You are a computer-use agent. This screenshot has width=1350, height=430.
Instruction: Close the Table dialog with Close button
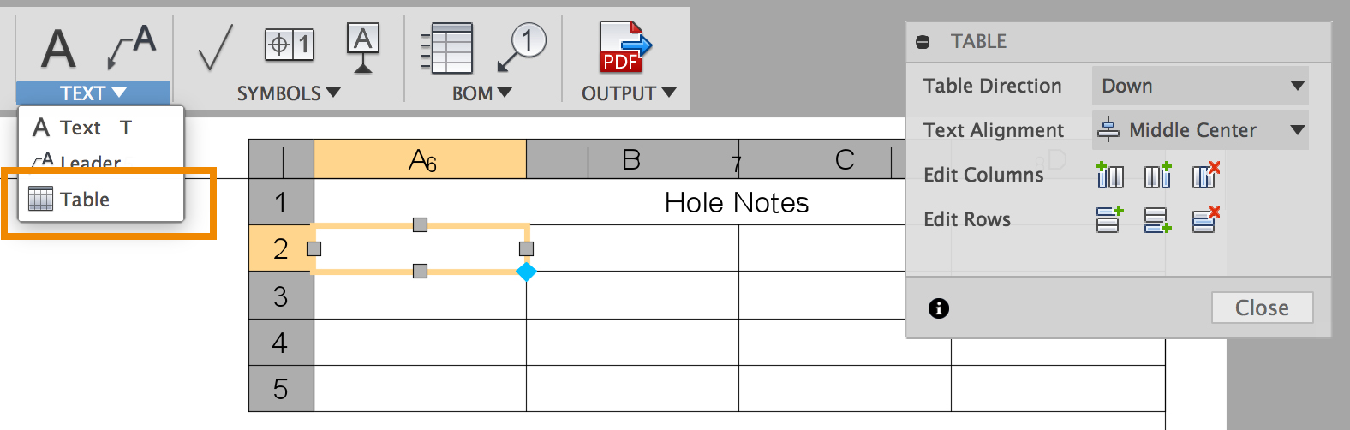click(1262, 308)
